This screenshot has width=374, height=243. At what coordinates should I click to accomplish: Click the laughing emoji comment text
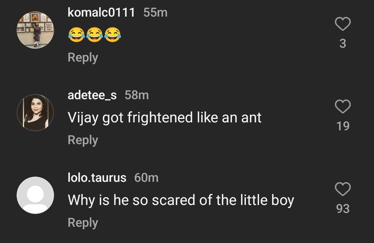94,35
